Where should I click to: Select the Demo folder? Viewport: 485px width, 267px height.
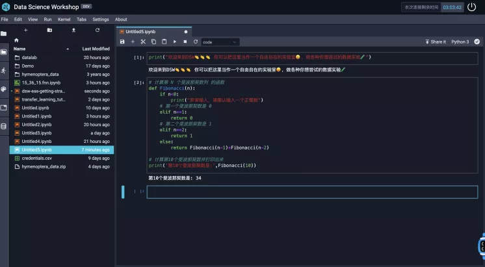(x=62, y=66)
